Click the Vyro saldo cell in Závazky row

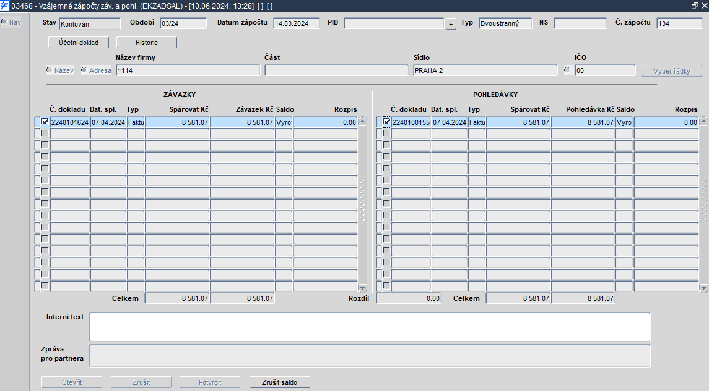pos(284,122)
